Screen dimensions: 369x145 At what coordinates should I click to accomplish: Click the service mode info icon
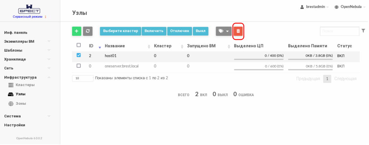45,17
